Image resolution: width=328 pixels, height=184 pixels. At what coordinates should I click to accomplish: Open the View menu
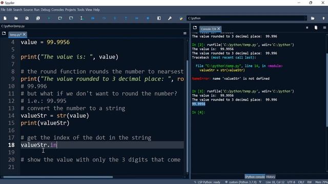pos(89,10)
